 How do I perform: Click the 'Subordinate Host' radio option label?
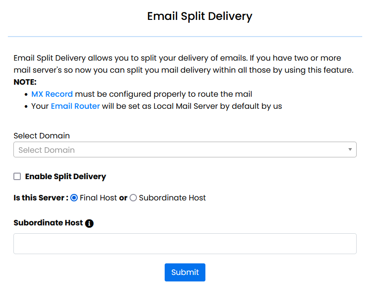(x=172, y=198)
